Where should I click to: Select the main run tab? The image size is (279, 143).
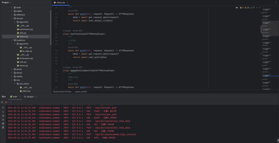coord(14,96)
